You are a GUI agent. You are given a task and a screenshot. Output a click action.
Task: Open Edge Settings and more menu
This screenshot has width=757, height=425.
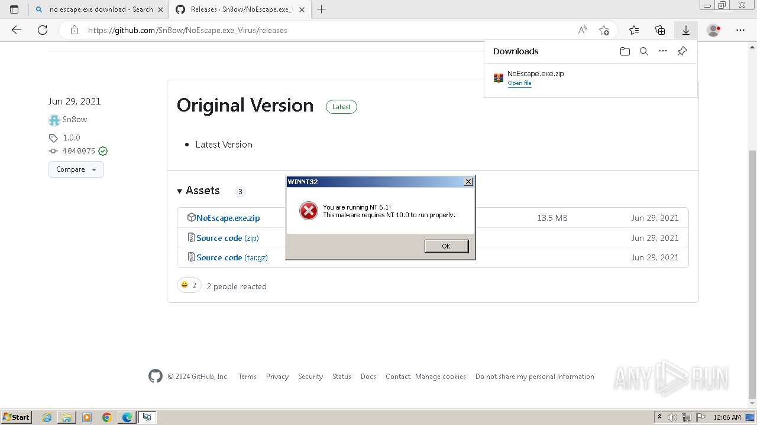click(740, 30)
